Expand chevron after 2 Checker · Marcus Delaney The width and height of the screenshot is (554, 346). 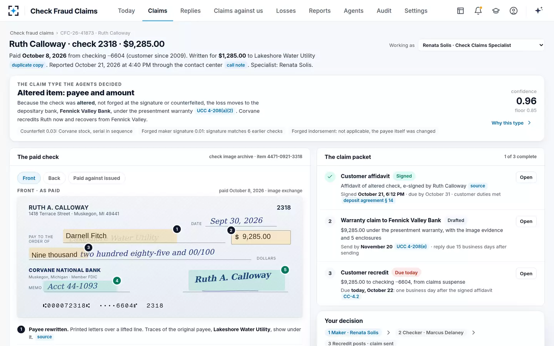pyautogui.click(x=474, y=333)
